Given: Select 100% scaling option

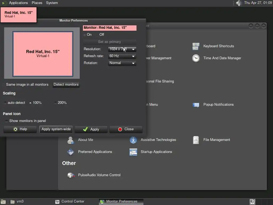Looking at the screenshot, I should click(30, 103).
